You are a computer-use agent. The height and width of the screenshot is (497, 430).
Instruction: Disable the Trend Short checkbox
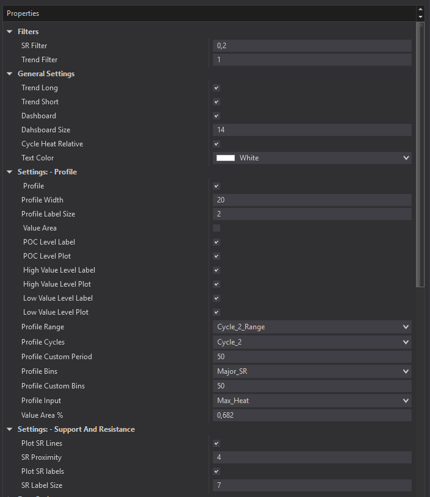click(217, 102)
